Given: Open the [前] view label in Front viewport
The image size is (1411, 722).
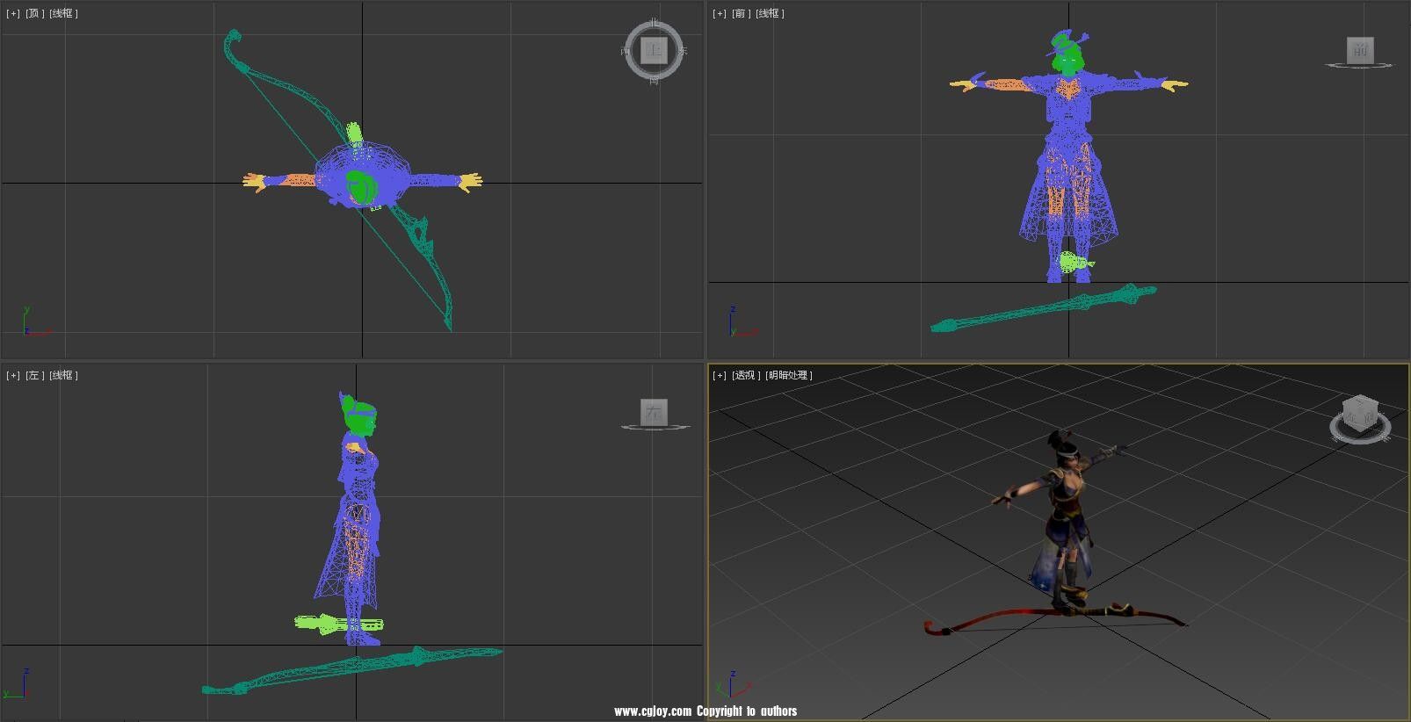Looking at the screenshot, I should click(742, 13).
